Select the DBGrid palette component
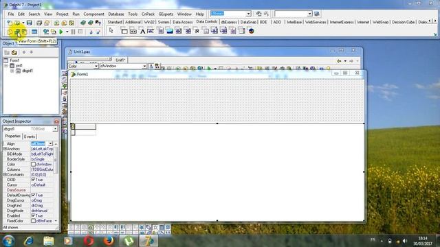Image resolution: width=440 pixels, height=247 pixels. coord(124,31)
